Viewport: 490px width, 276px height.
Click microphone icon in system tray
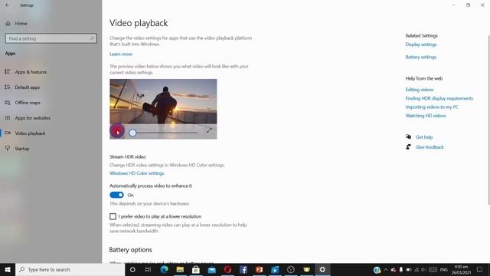(x=401, y=270)
